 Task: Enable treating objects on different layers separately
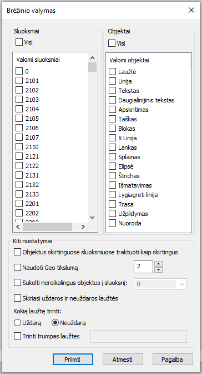(x=17, y=252)
